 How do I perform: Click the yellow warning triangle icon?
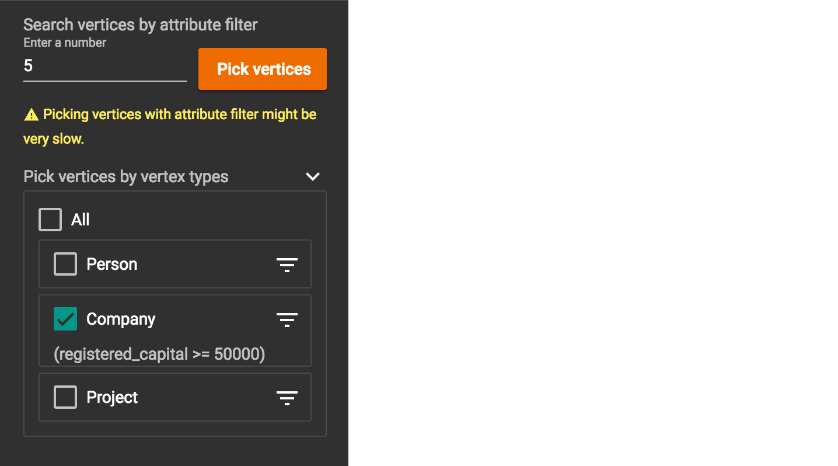click(x=31, y=114)
